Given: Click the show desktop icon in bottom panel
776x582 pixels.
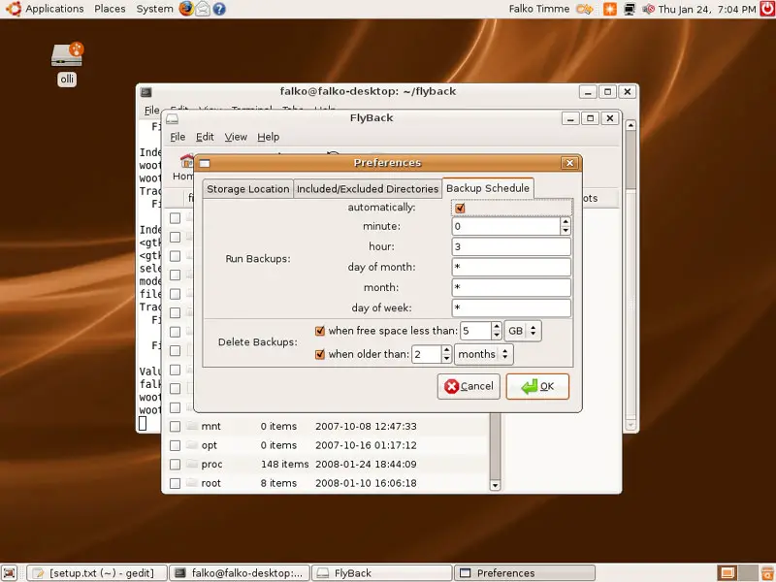Looking at the screenshot, I should point(10,573).
